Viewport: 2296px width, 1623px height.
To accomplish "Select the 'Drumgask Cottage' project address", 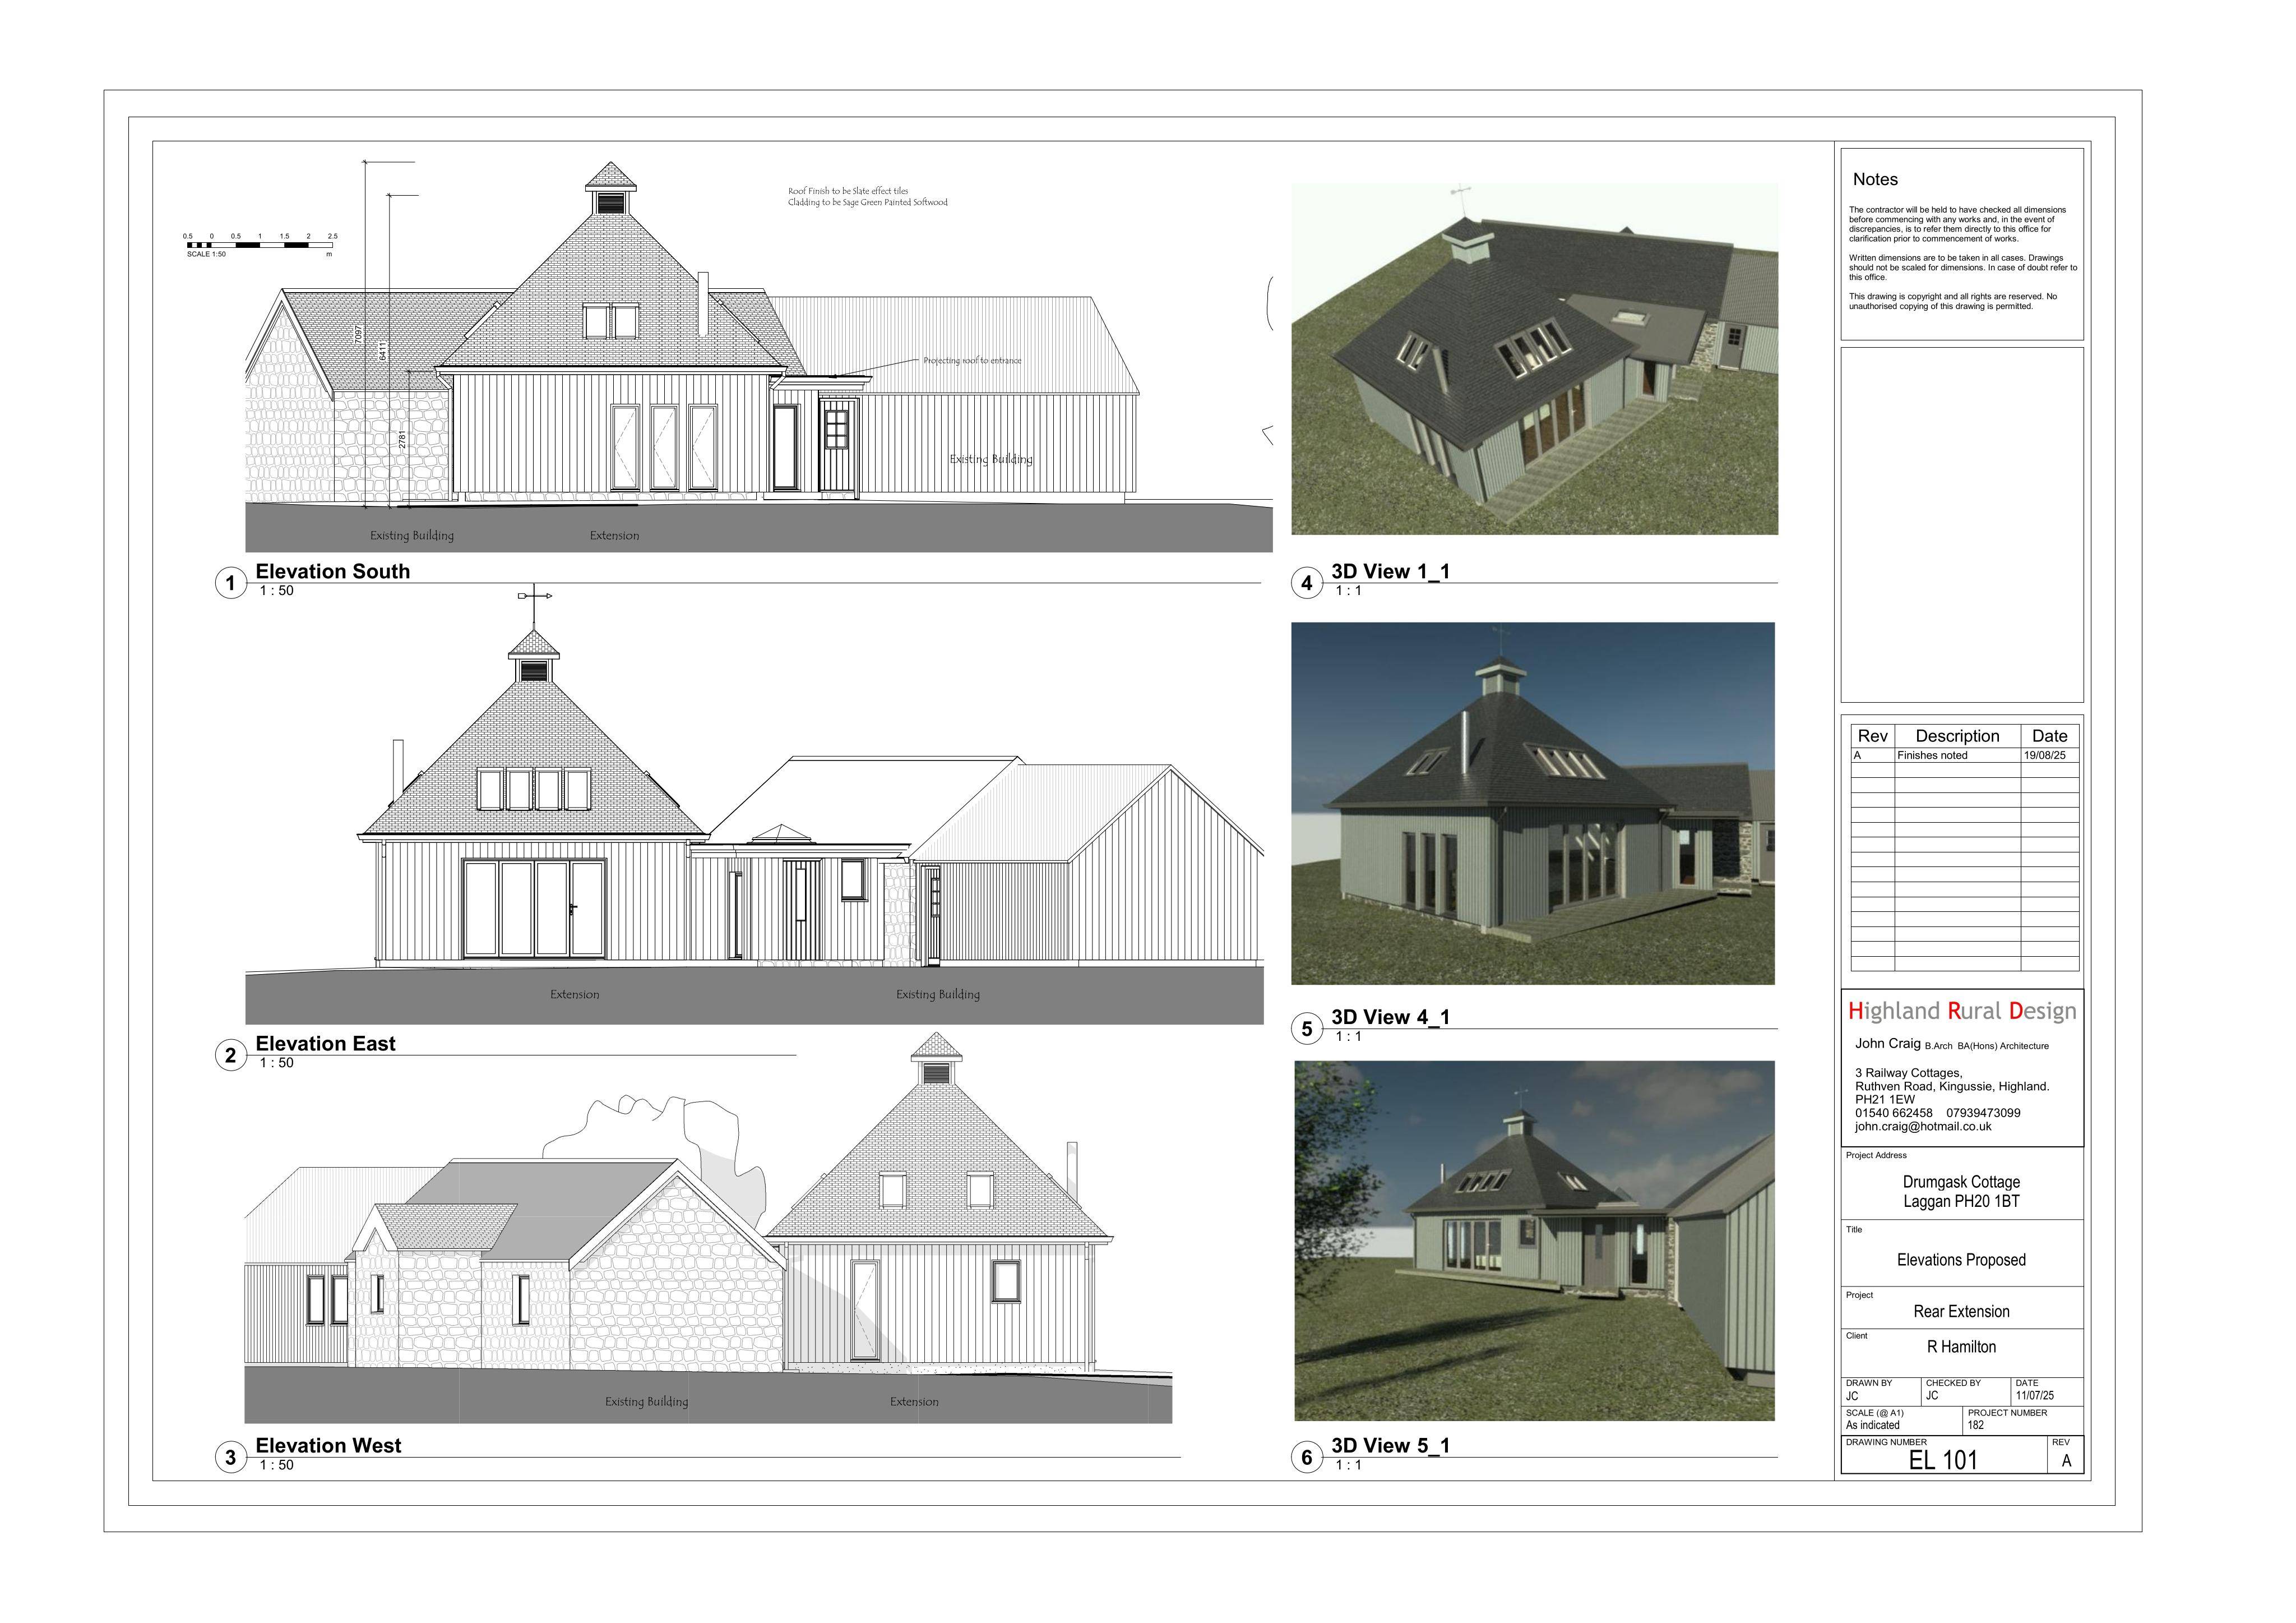I will coord(1961,1183).
